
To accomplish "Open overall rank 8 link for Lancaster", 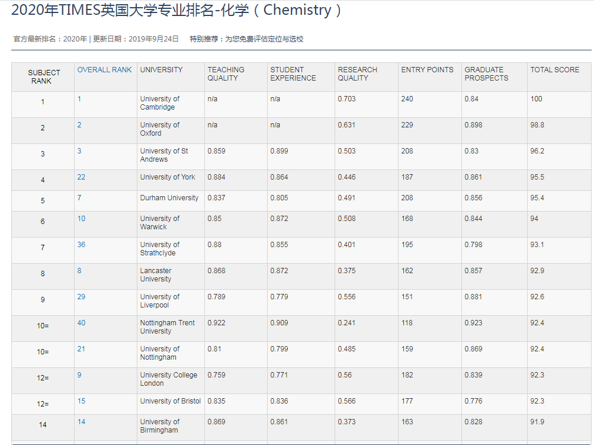I will pos(79,271).
